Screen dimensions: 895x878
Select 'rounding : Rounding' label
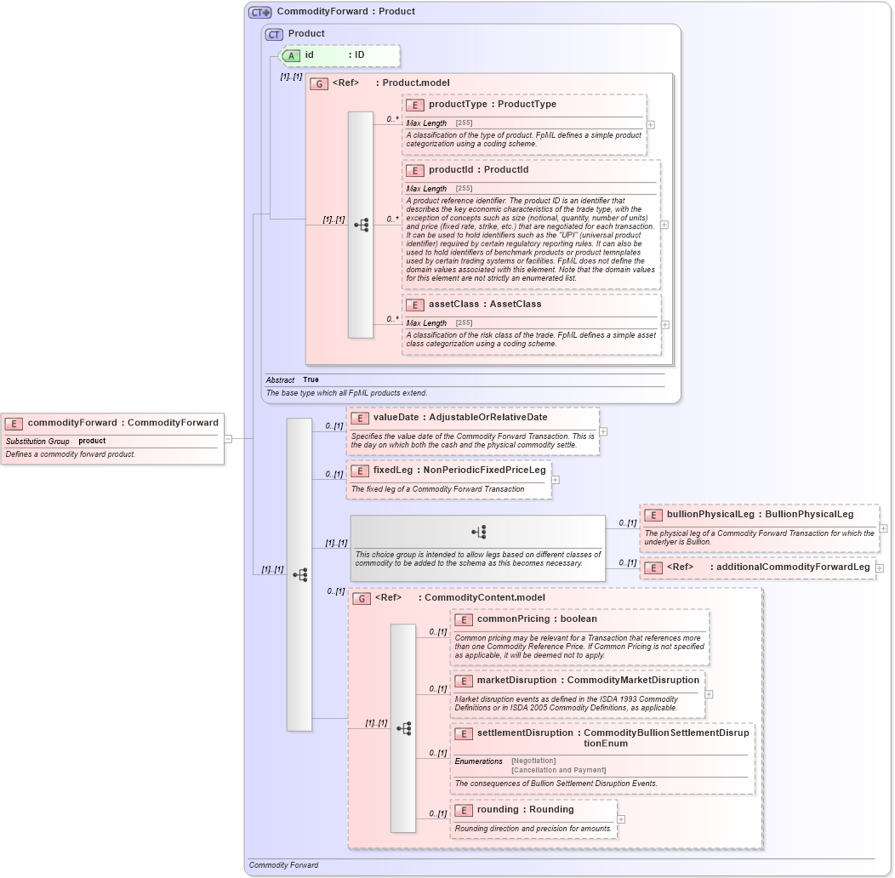click(526, 809)
